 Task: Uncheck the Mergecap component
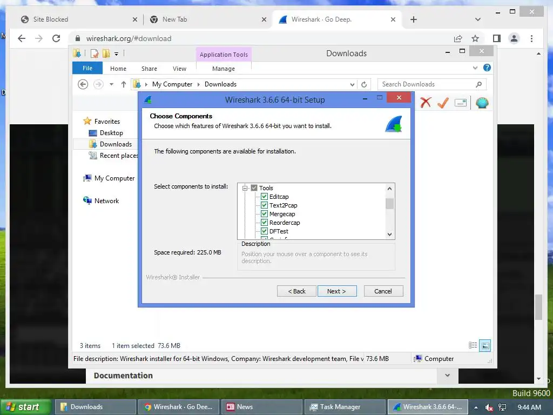pyautogui.click(x=264, y=214)
